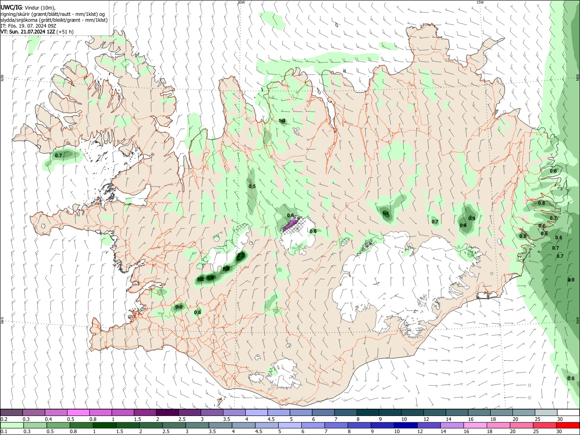Pick the white 30 swatch in the upper legend
Image resolution: width=580 pixels, height=435 pixels.
point(568,412)
